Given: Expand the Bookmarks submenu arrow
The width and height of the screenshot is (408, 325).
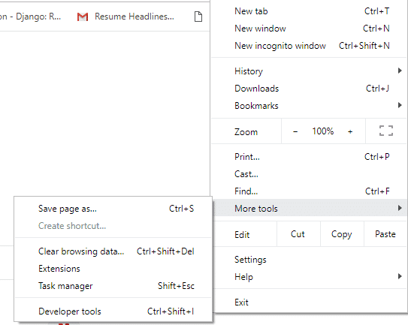Looking at the screenshot, I should coord(400,105).
